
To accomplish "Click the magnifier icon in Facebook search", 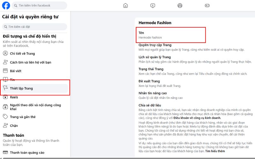I will click(16, 5).
